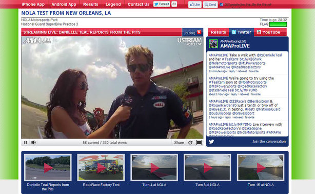Pause the live stream video
315x194 pixels.
point(26,143)
